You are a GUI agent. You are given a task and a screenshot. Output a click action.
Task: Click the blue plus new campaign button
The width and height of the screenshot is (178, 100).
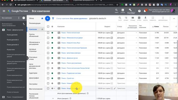point(48,18)
